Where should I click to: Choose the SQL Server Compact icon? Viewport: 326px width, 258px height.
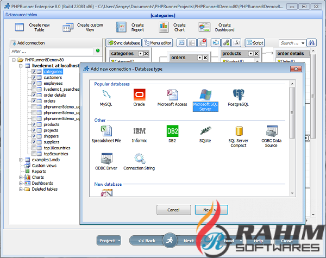[239, 131]
